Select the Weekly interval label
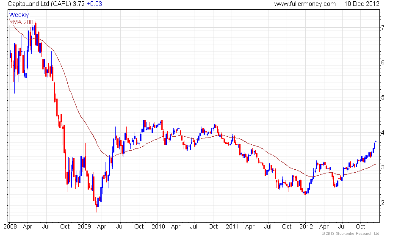 pyautogui.click(x=19, y=15)
